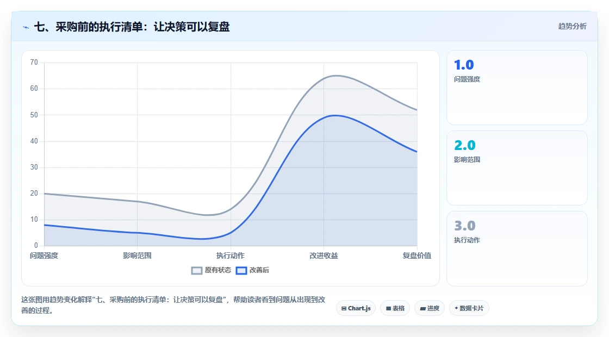Screen dimensions: 609x337
Task: Click the icon in the 表格 tag
Action: coord(388,309)
